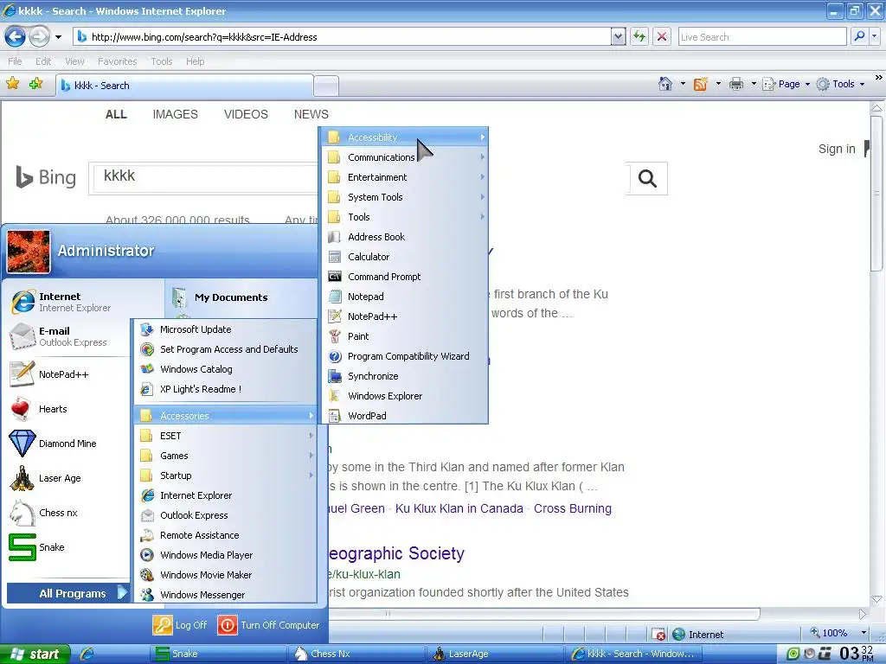This screenshot has height=664, width=886.
Task: Click the IE Print toolbar icon
Action: (736, 84)
